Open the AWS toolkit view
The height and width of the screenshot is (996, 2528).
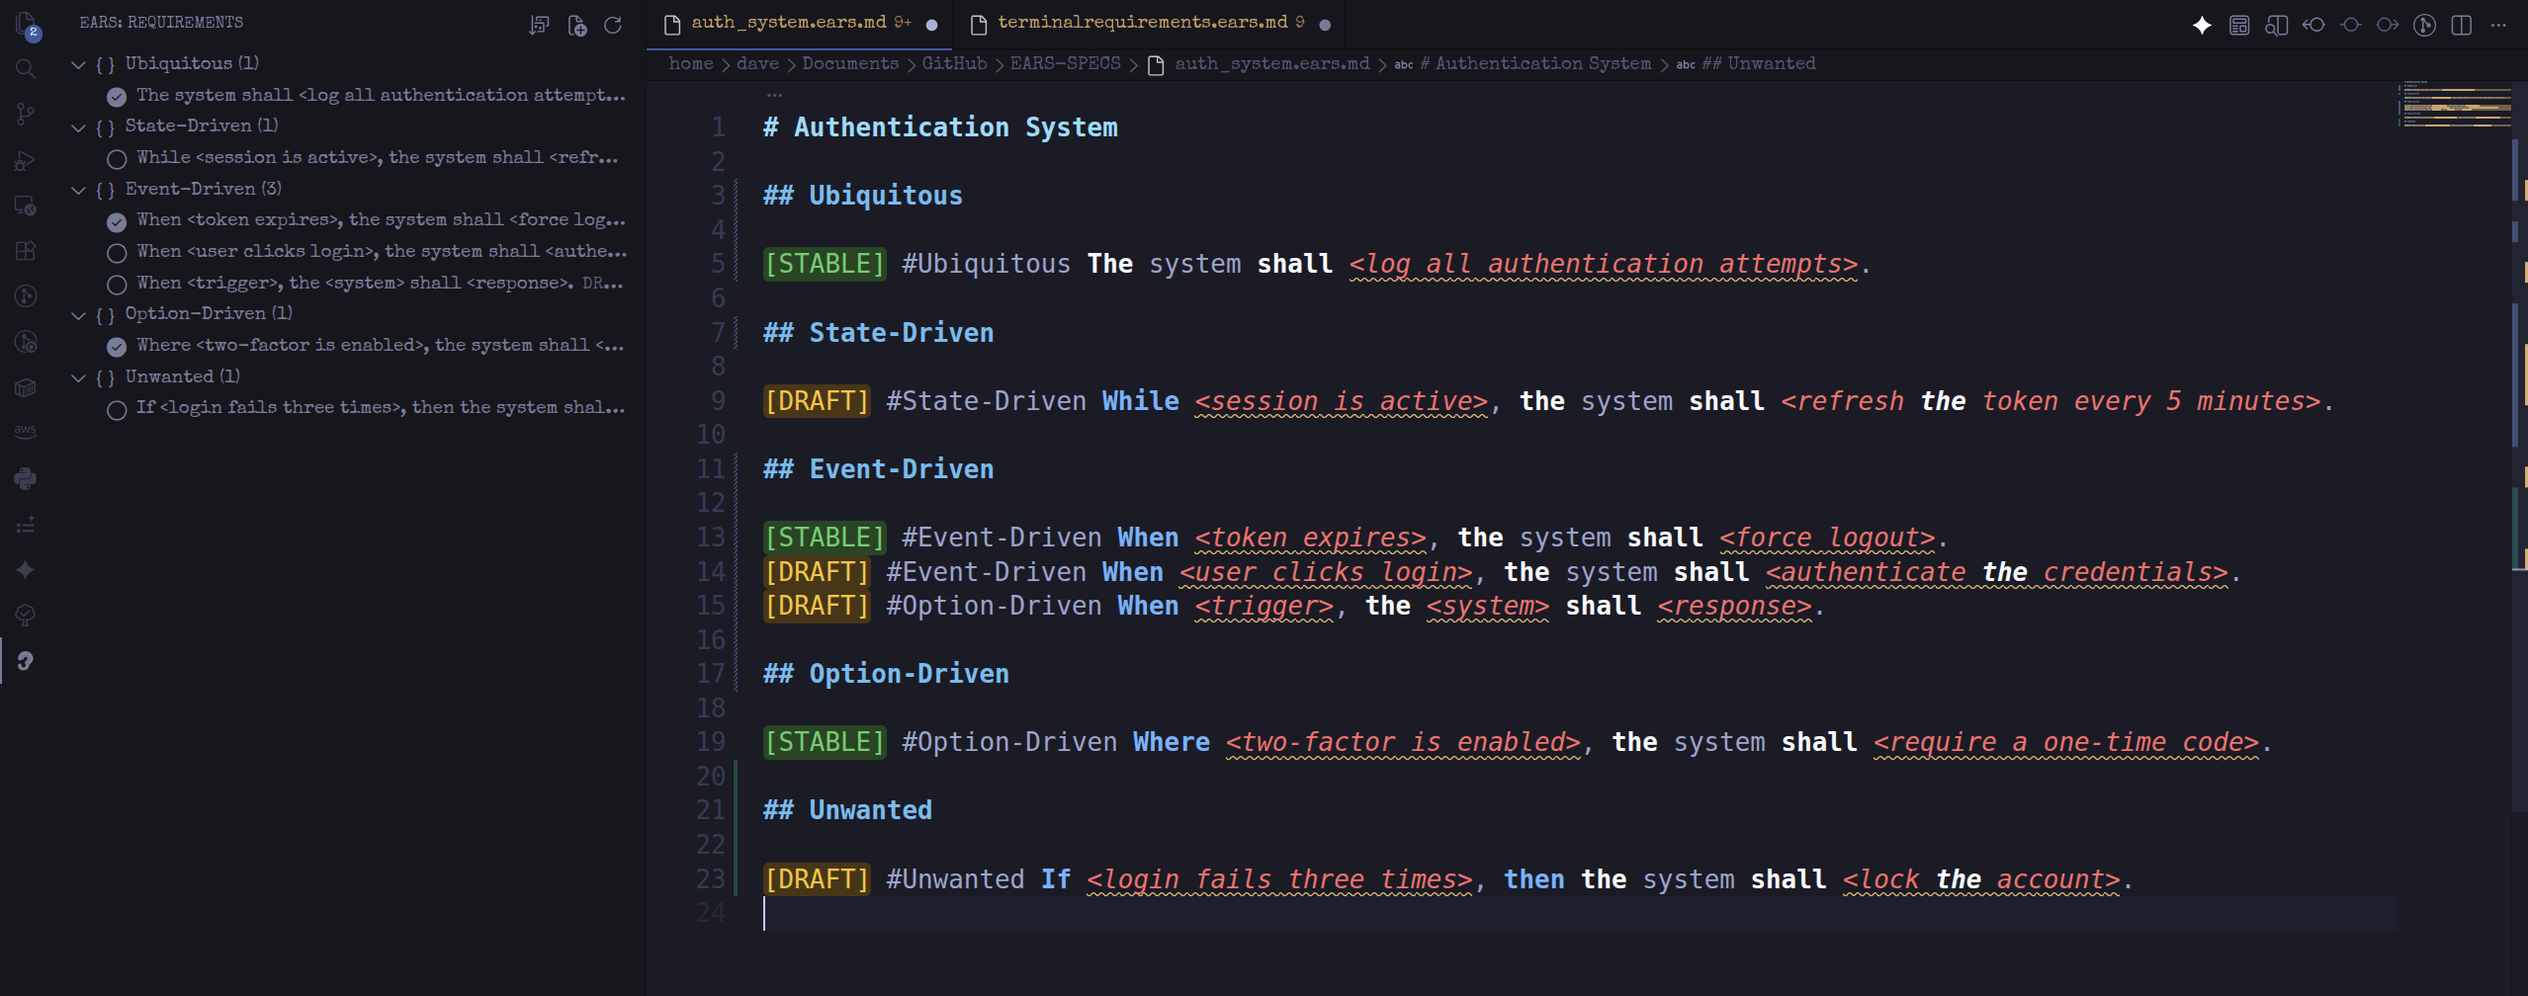[26, 432]
